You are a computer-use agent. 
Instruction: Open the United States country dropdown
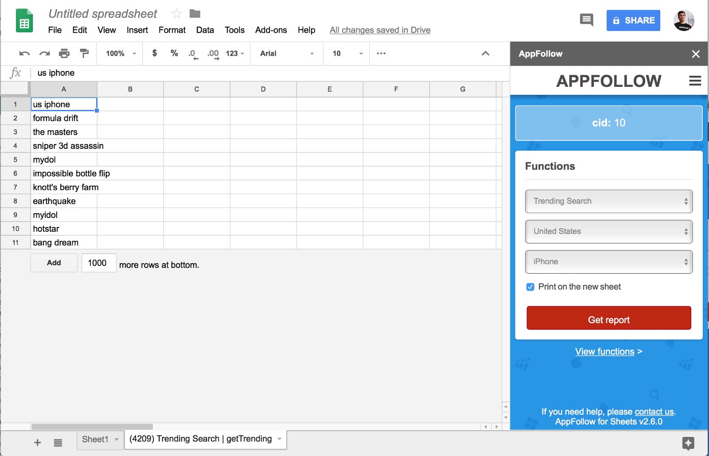(x=608, y=231)
